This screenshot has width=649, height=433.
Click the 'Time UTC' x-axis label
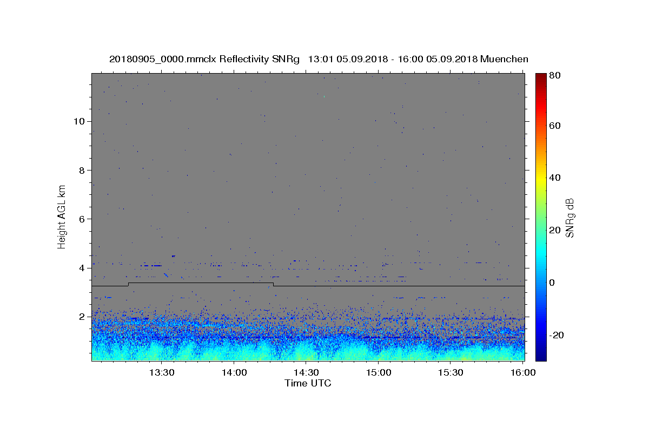tap(308, 383)
